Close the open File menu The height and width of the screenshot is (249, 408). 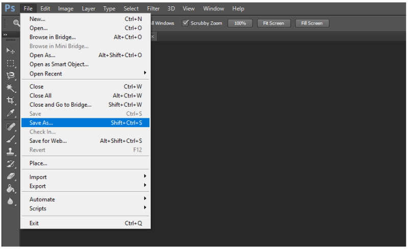(x=28, y=9)
